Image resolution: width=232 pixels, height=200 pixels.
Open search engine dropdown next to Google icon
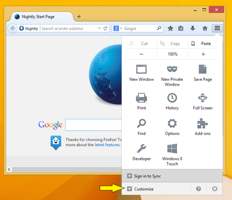tap(121, 28)
